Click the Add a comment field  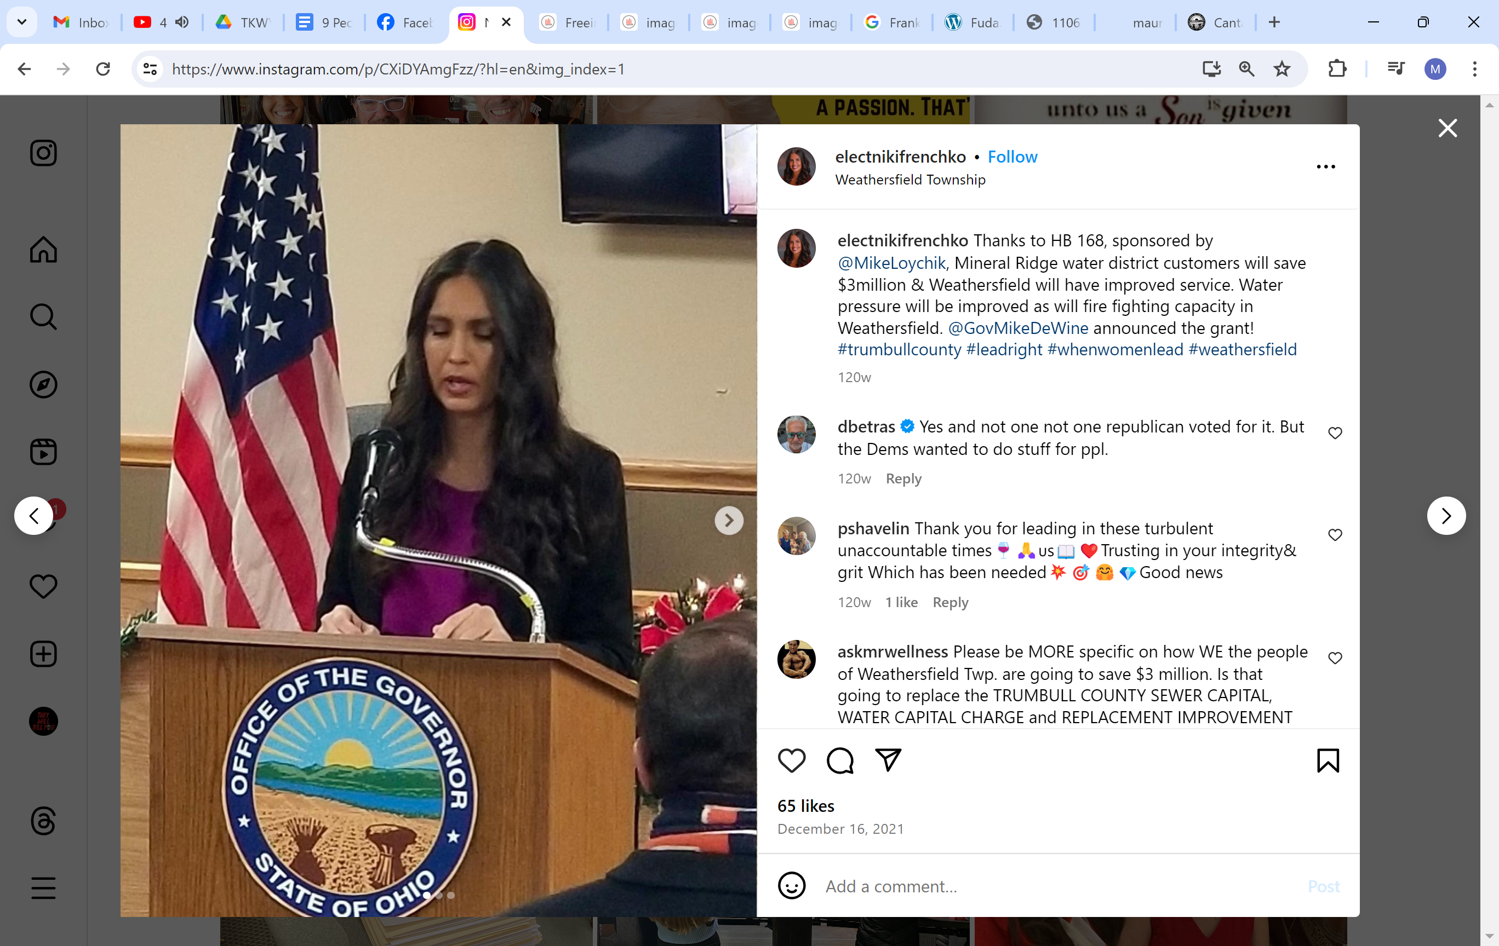coord(1059,886)
